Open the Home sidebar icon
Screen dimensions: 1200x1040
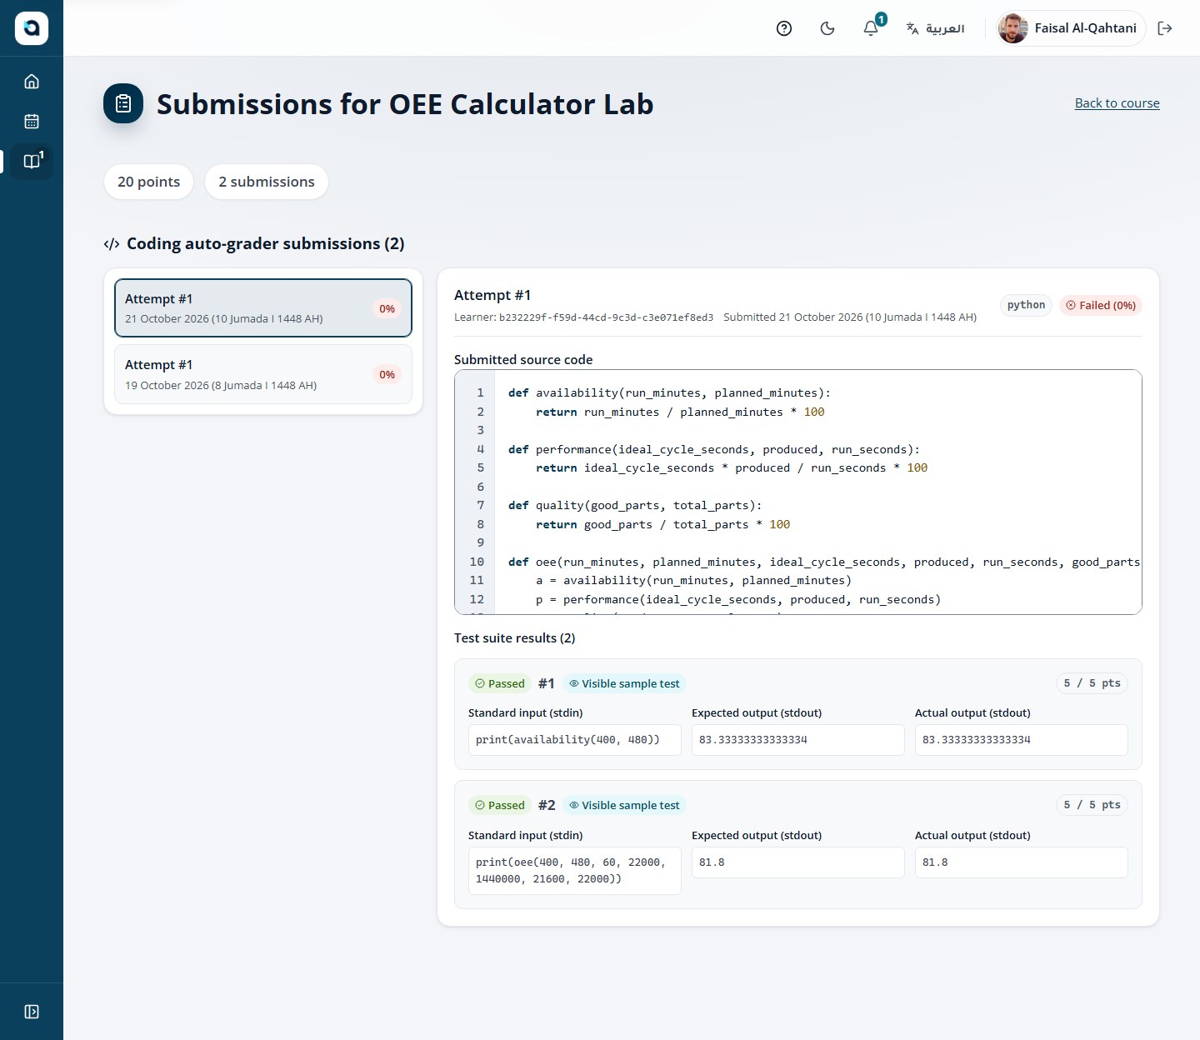[32, 82]
